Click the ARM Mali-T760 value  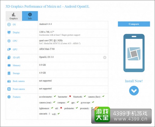47,49
